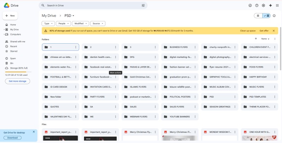Click more actions for FOOD FLYERS folder

[x=275, y=67]
